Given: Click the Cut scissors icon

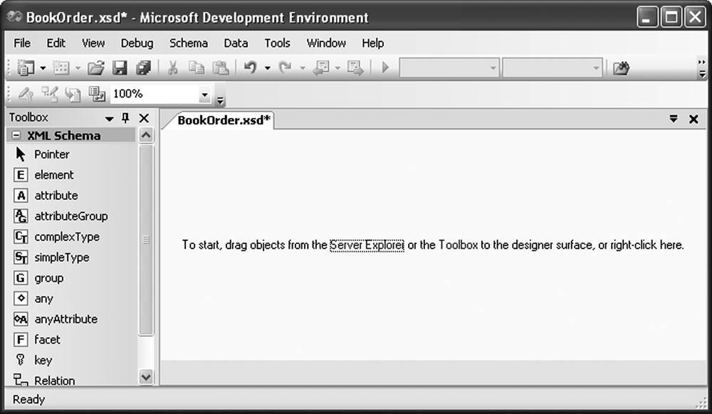Looking at the screenshot, I should click(172, 68).
